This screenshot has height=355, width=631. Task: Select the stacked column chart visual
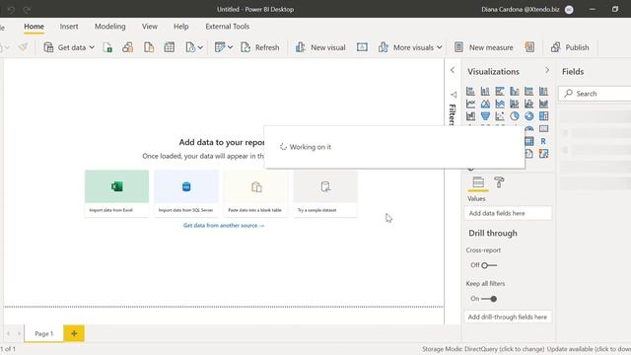point(485,92)
